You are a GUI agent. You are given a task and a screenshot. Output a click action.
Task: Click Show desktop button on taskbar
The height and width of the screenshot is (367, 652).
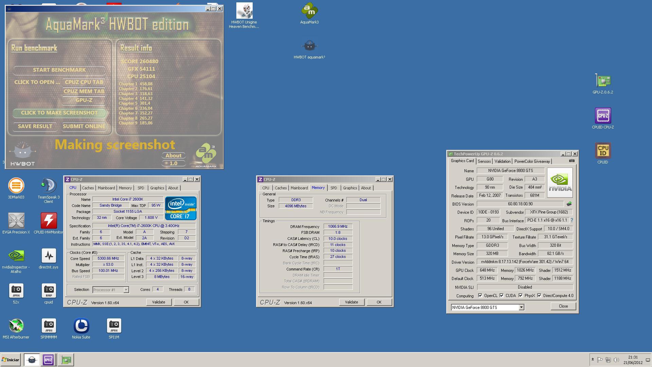tap(648, 360)
